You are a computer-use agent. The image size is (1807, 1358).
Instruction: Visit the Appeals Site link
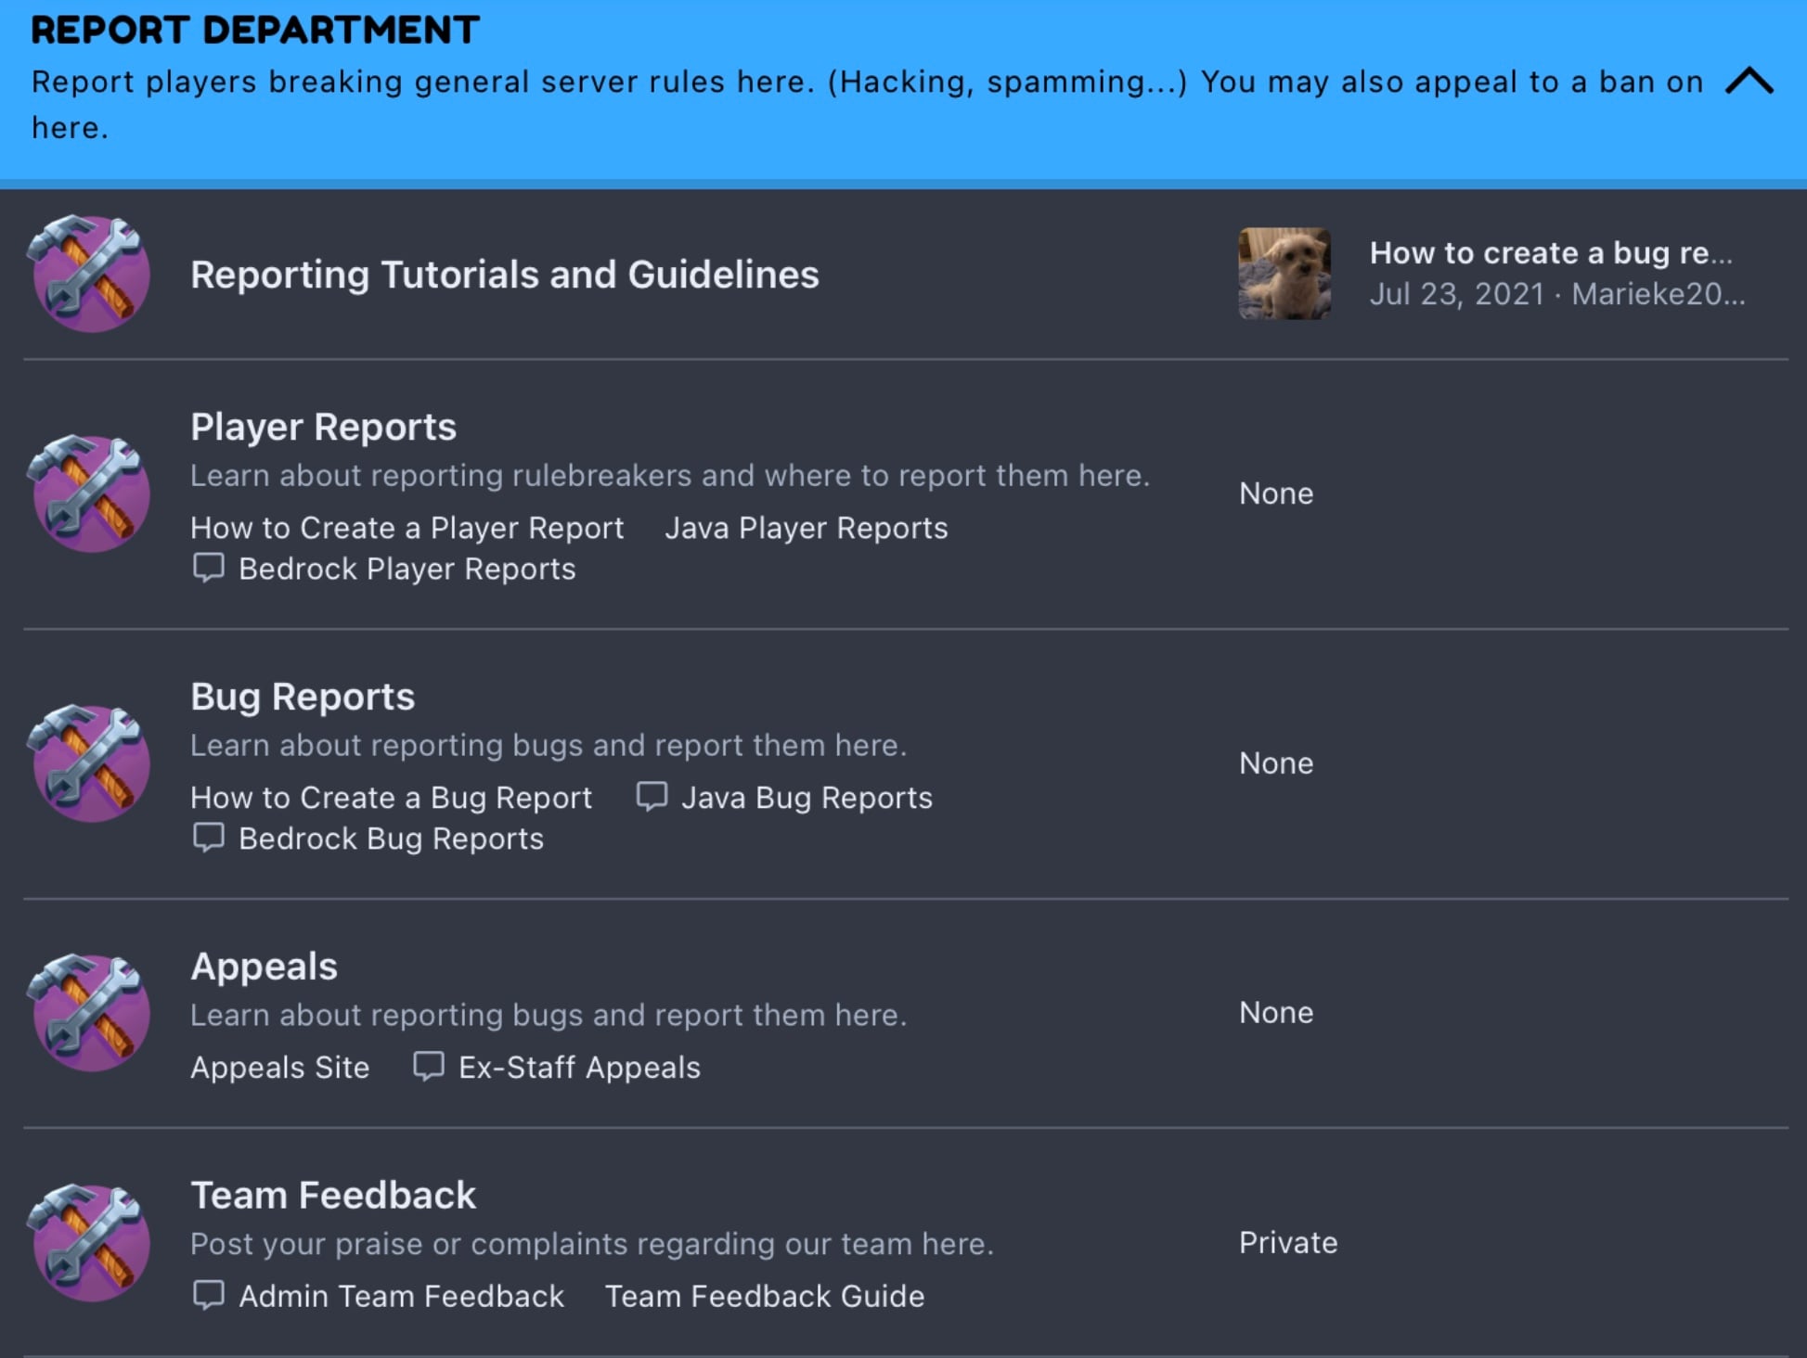pyautogui.click(x=279, y=1068)
